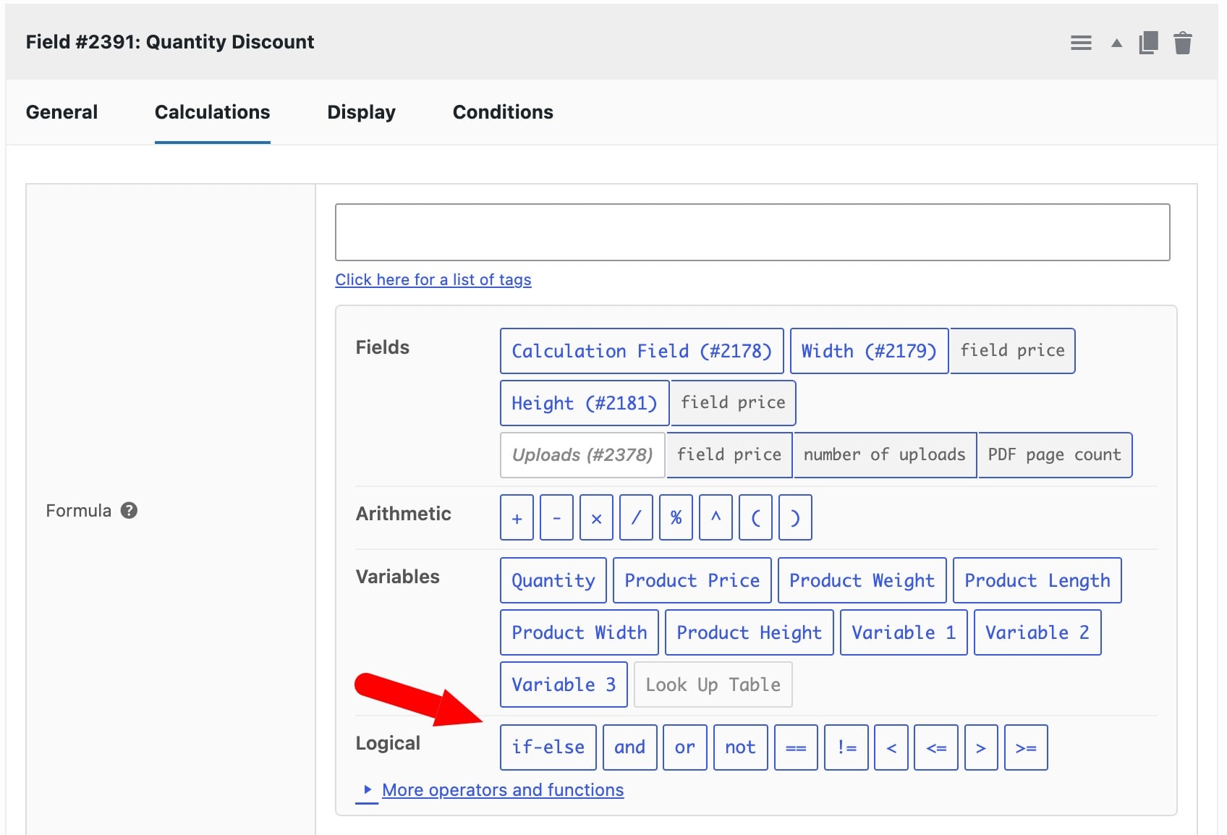Add the multiplication × operator

(x=597, y=517)
